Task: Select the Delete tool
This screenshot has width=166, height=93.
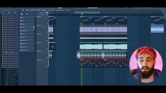Action: pyautogui.click(x=31, y=10)
